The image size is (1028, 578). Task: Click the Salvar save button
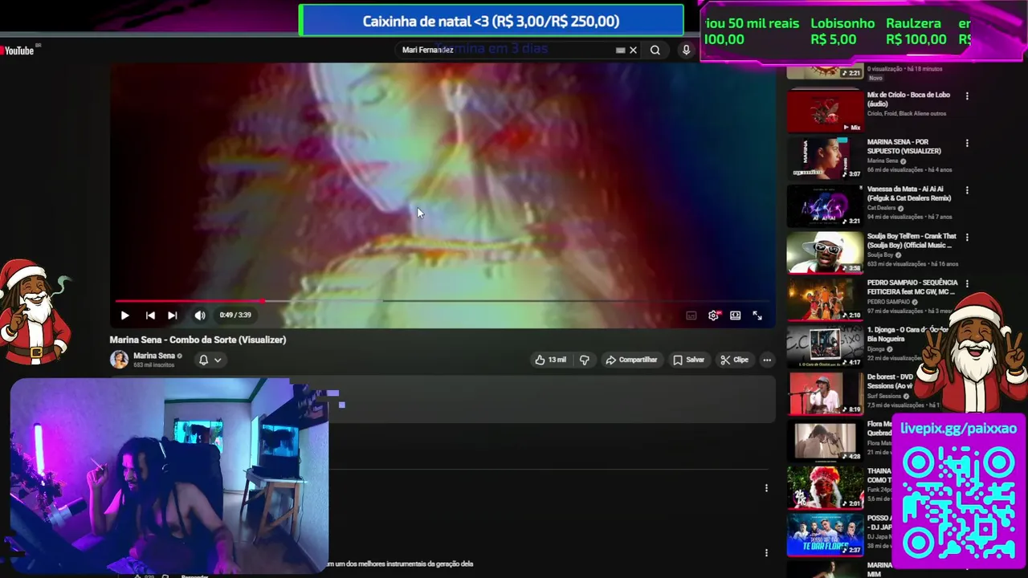pyautogui.click(x=688, y=360)
